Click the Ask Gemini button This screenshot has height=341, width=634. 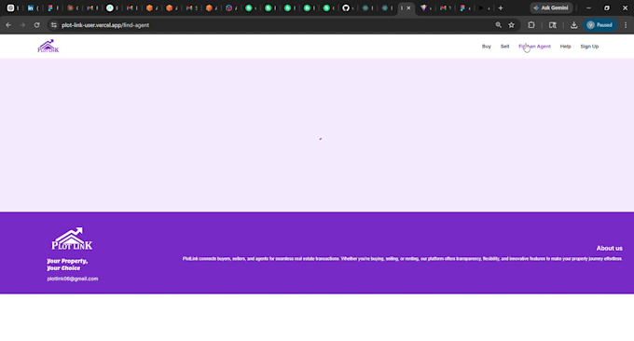(551, 7)
